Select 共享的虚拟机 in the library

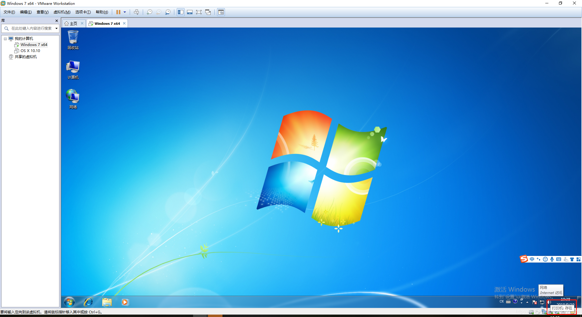pyautogui.click(x=25, y=57)
